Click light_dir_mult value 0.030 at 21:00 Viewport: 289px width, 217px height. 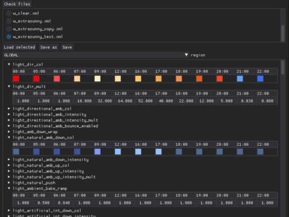(x=247, y=101)
